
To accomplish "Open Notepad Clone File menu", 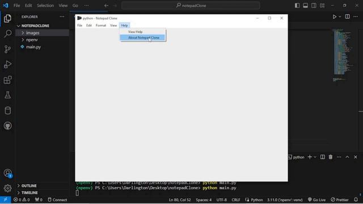I will [79, 25].
